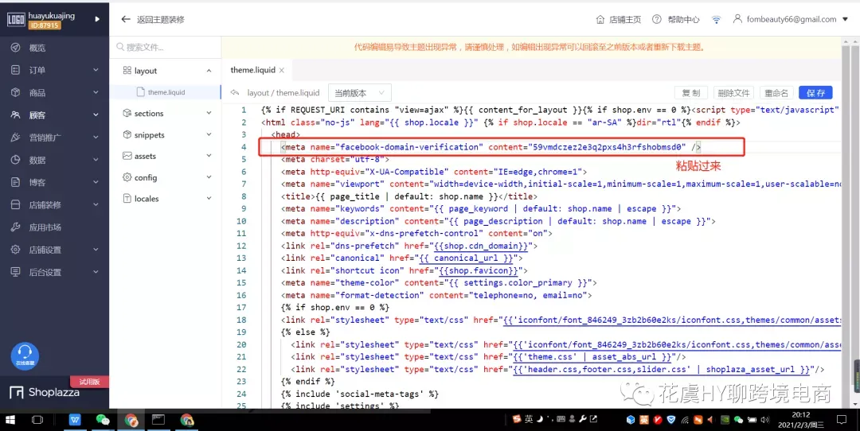Click the user account avatar icon
Viewport: 860px width, 431px height.
pyautogui.click(x=737, y=18)
